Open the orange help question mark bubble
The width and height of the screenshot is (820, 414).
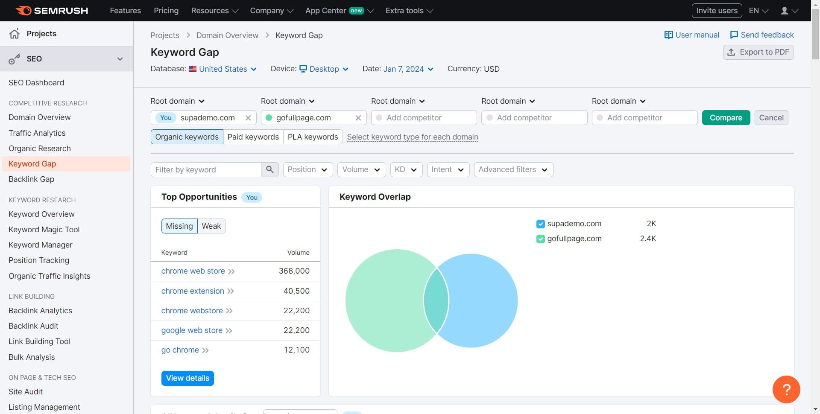[786, 389]
